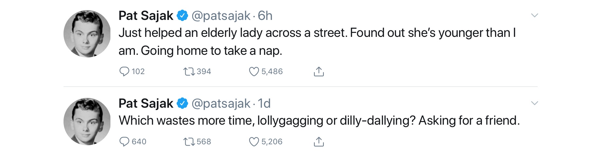Open Pat Sajak avatar on first tweet
The height and width of the screenshot is (156, 589).
coord(87,34)
